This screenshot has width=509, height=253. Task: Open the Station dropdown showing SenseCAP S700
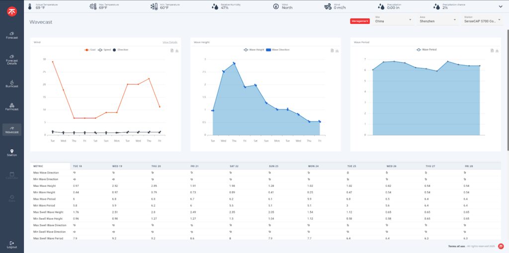tap(482, 20)
